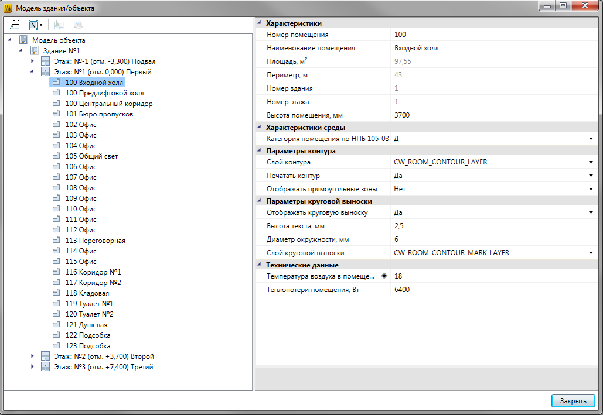Collapse the Характеристики section
The height and width of the screenshot is (415, 603).
click(x=259, y=23)
